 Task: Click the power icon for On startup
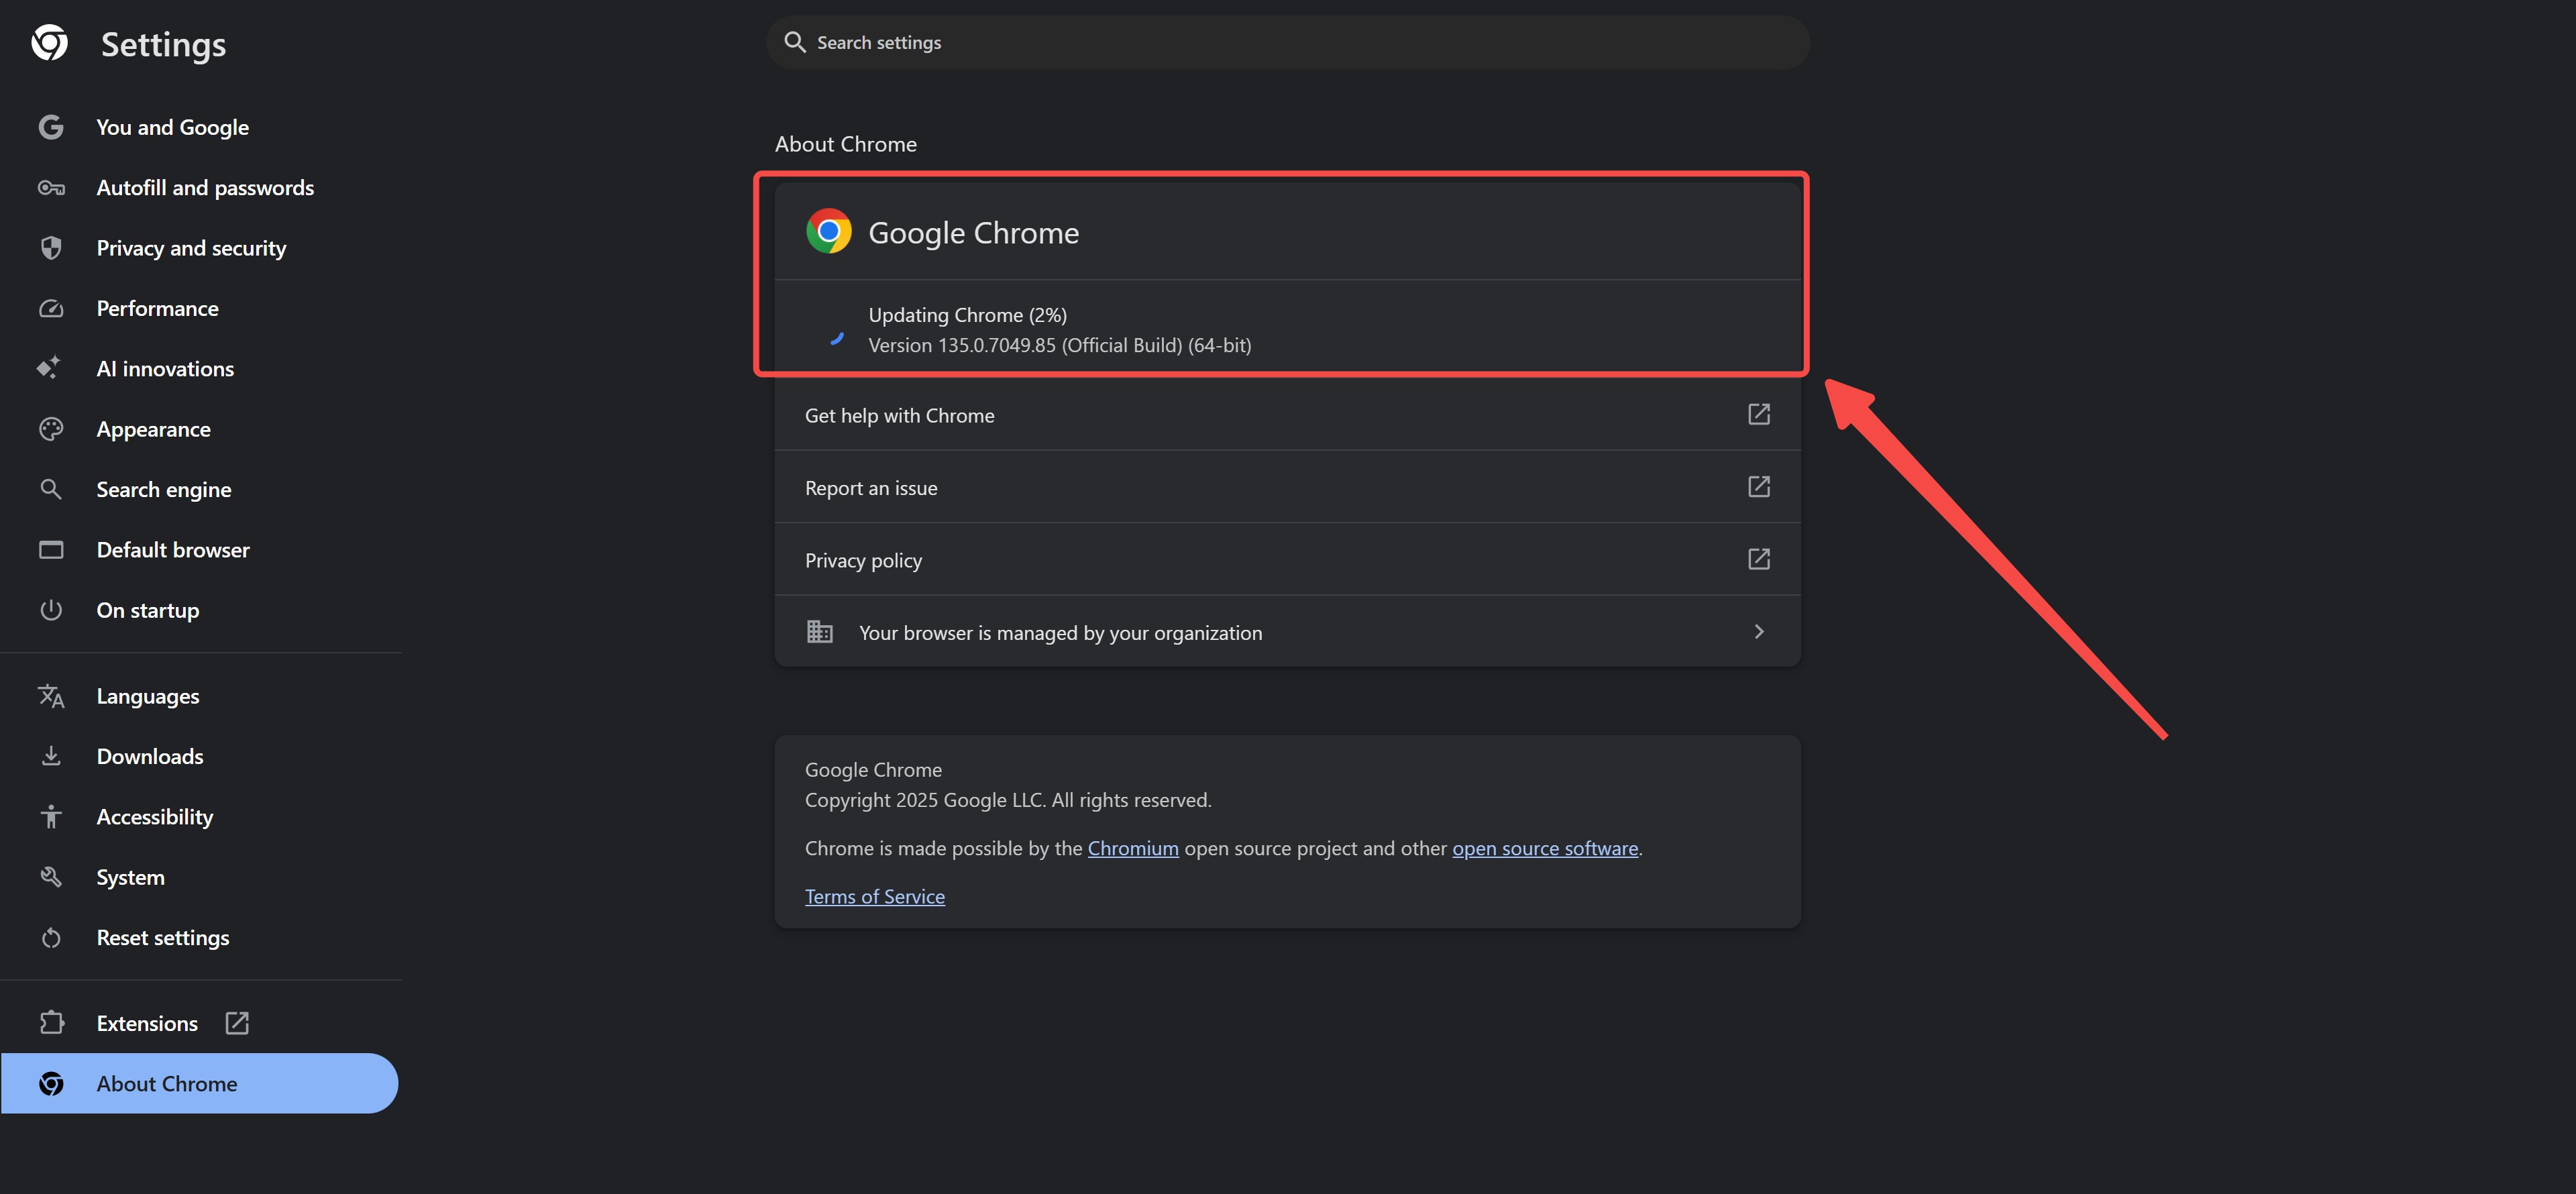coord(51,610)
